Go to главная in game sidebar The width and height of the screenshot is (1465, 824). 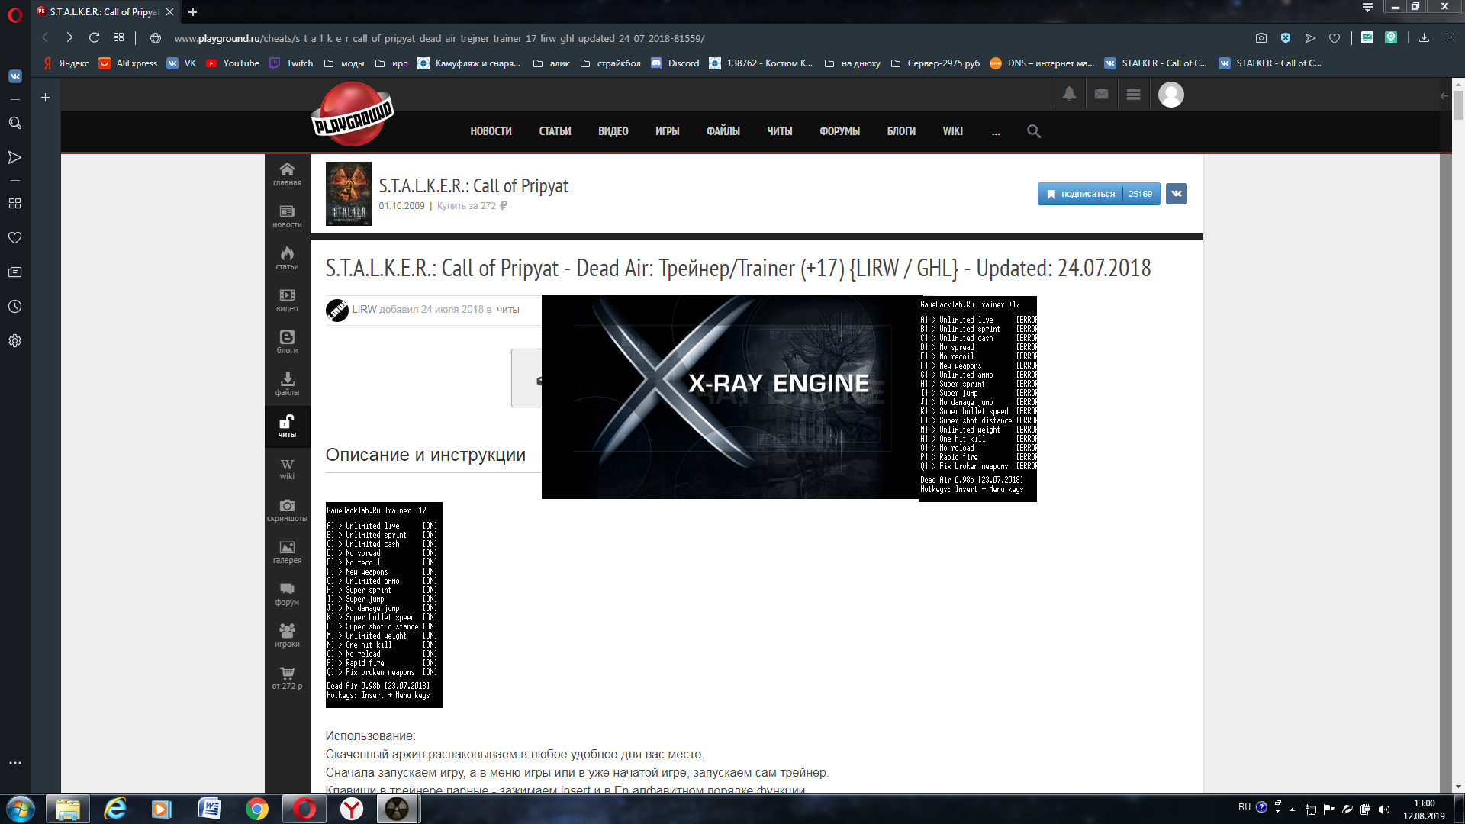coord(287,175)
